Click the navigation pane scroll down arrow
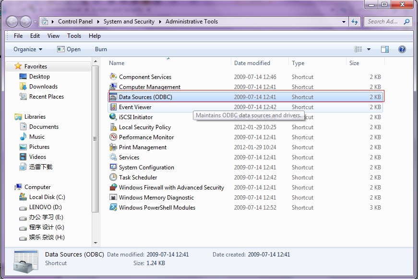Viewport: 418px width, 279px height. coord(96,243)
